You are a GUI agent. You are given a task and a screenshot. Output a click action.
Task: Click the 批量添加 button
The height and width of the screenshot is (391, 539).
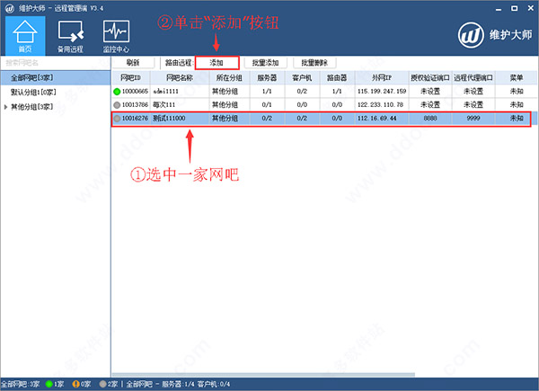point(265,63)
